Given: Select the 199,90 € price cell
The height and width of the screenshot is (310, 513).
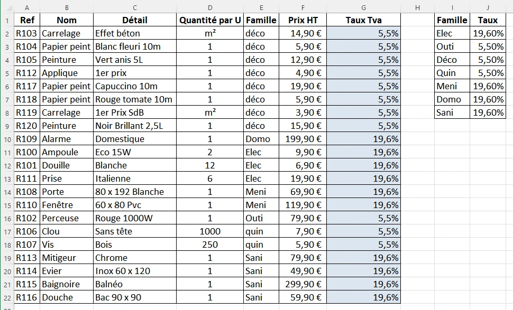Looking at the screenshot, I should click(x=304, y=139).
